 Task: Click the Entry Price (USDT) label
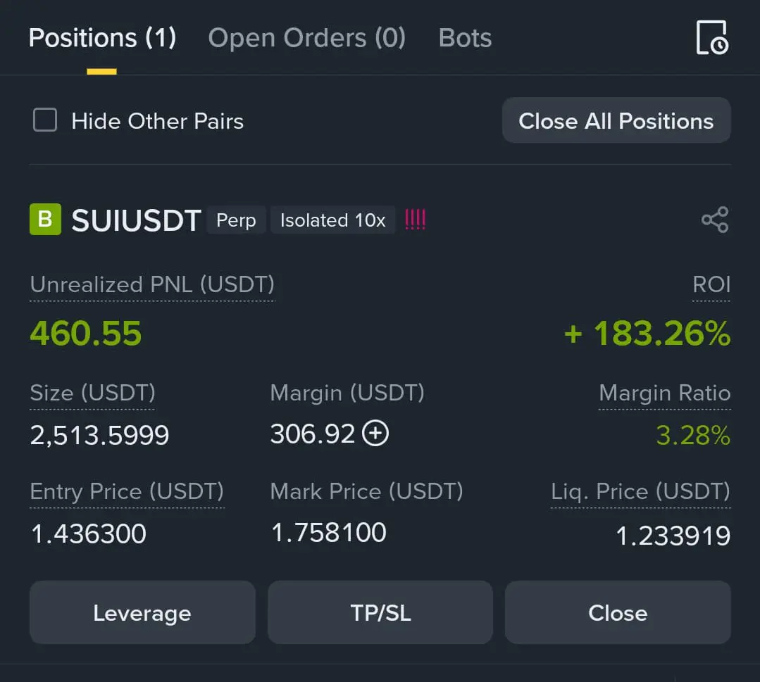(x=127, y=492)
